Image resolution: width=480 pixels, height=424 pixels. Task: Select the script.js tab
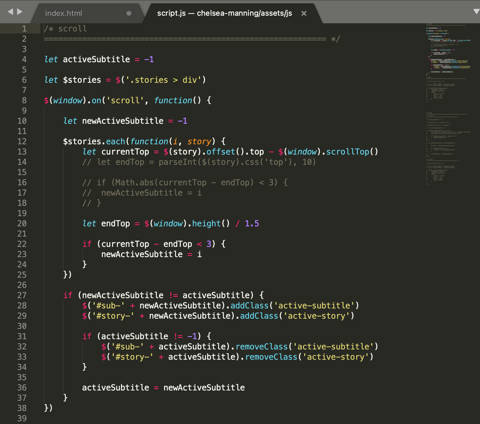click(224, 13)
